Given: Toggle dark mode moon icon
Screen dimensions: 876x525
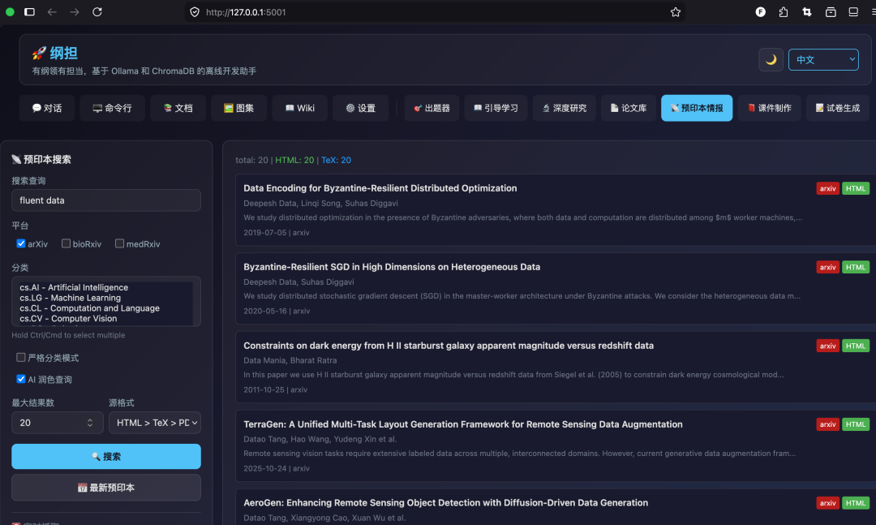Looking at the screenshot, I should (x=771, y=60).
